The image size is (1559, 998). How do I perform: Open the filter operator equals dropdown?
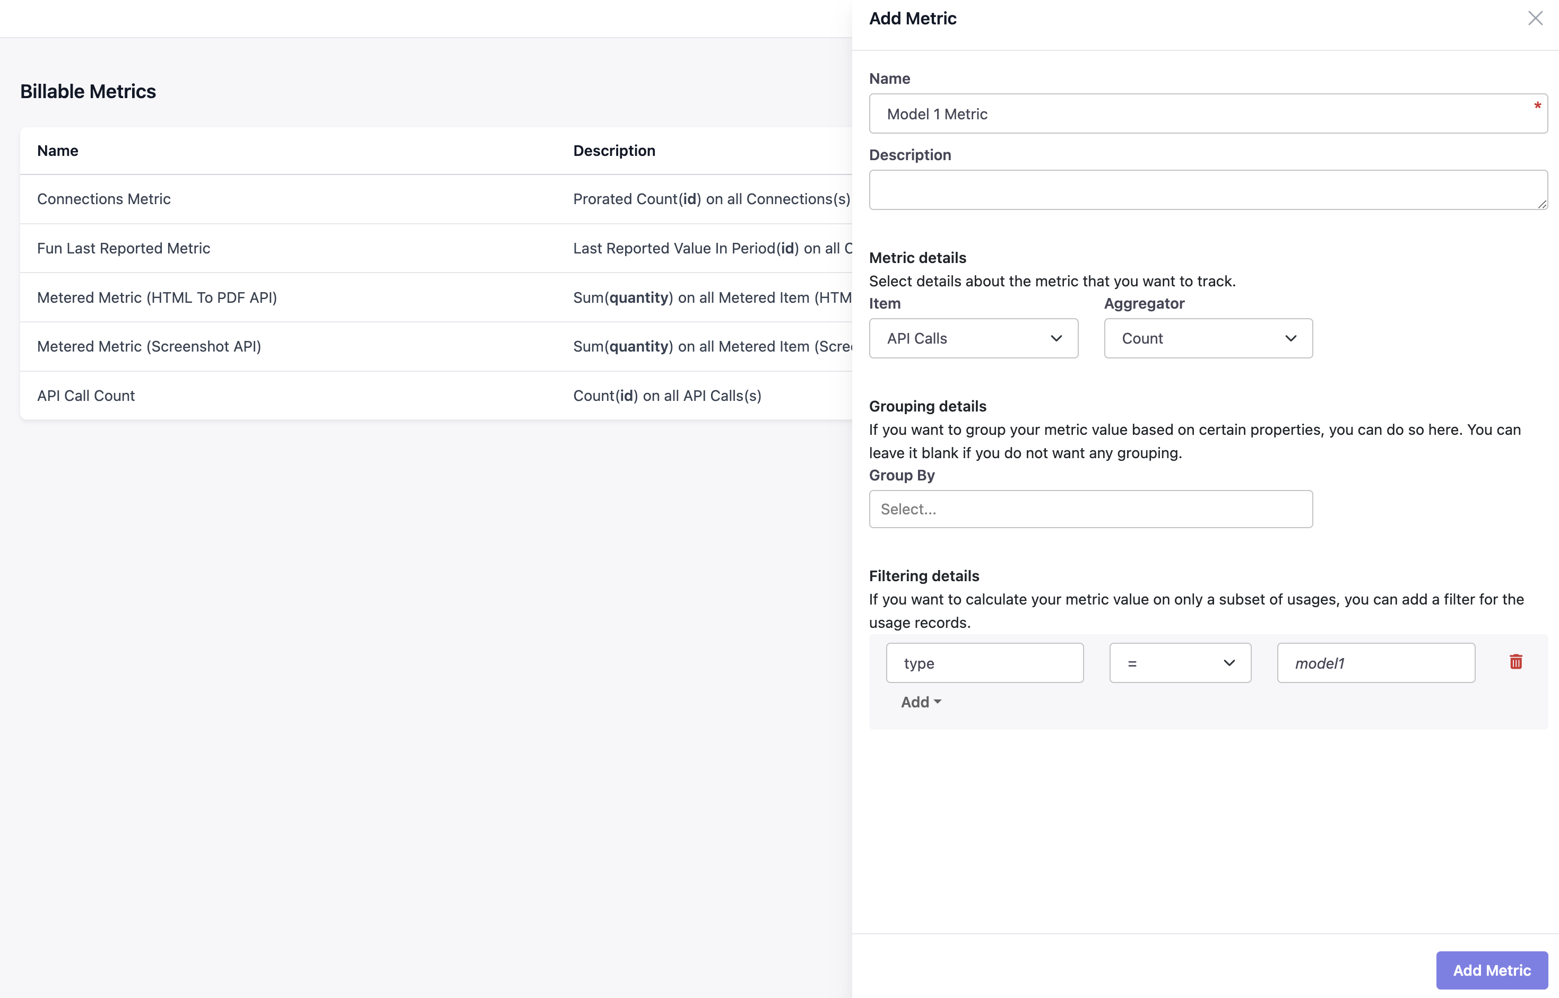[x=1180, y=663]
